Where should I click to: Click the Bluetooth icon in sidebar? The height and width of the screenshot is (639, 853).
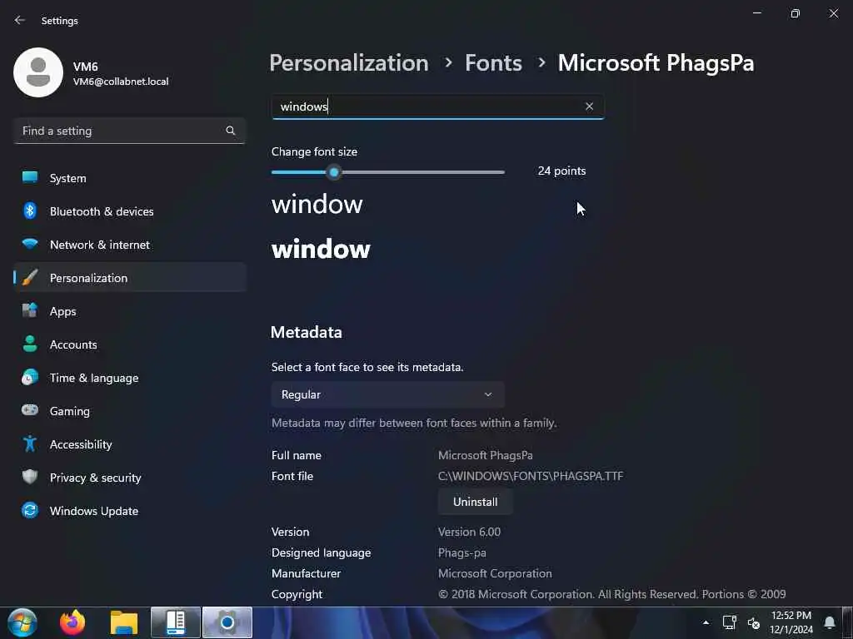click(x=30, y=211)
